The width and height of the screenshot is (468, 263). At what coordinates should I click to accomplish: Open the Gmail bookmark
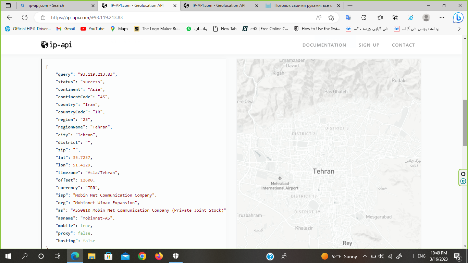click(65, 29)
